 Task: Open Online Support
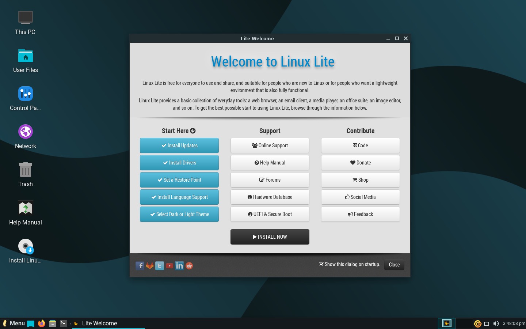click(x=270, y=145)
